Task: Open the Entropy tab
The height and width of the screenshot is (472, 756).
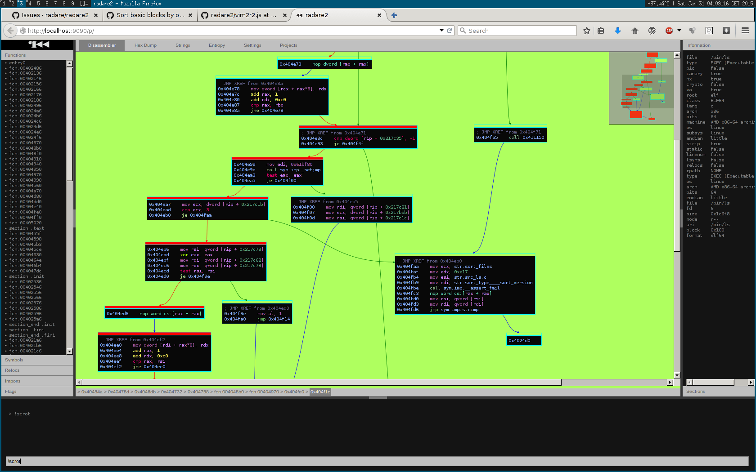Action: 217,45
